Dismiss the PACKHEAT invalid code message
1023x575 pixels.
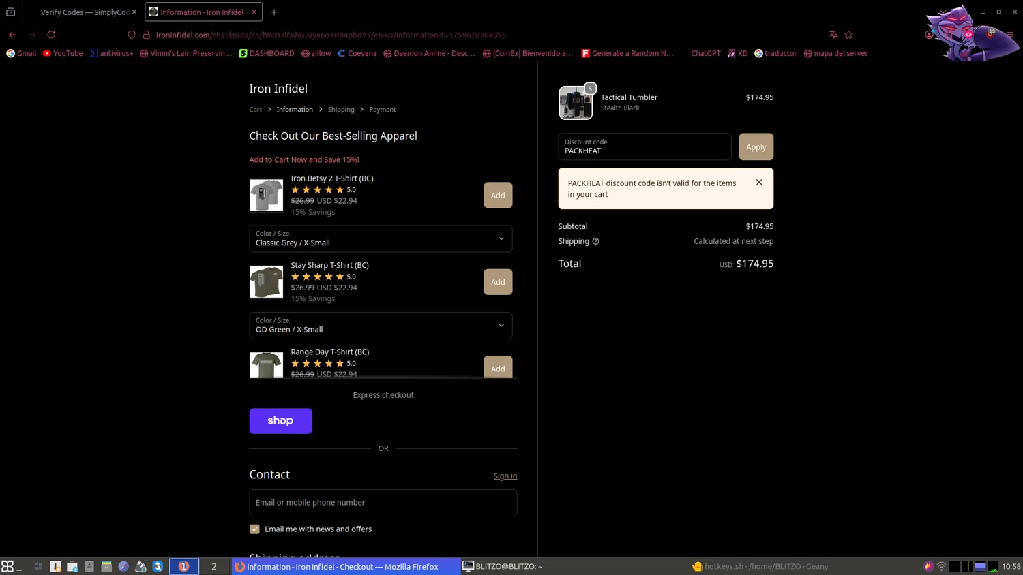pos(759,183)
